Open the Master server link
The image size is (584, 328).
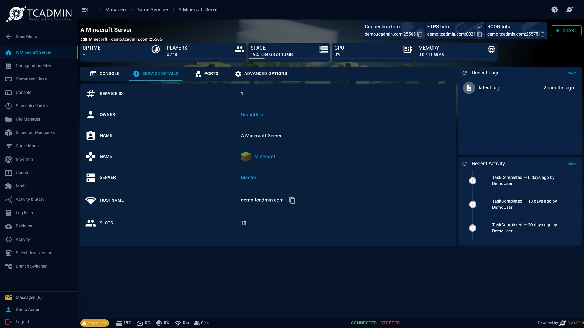click(x=249, y=178)
